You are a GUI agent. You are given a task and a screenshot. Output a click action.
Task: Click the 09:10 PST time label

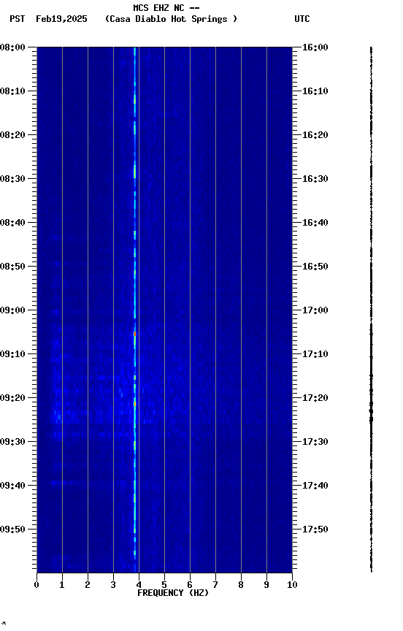(12, 354)
